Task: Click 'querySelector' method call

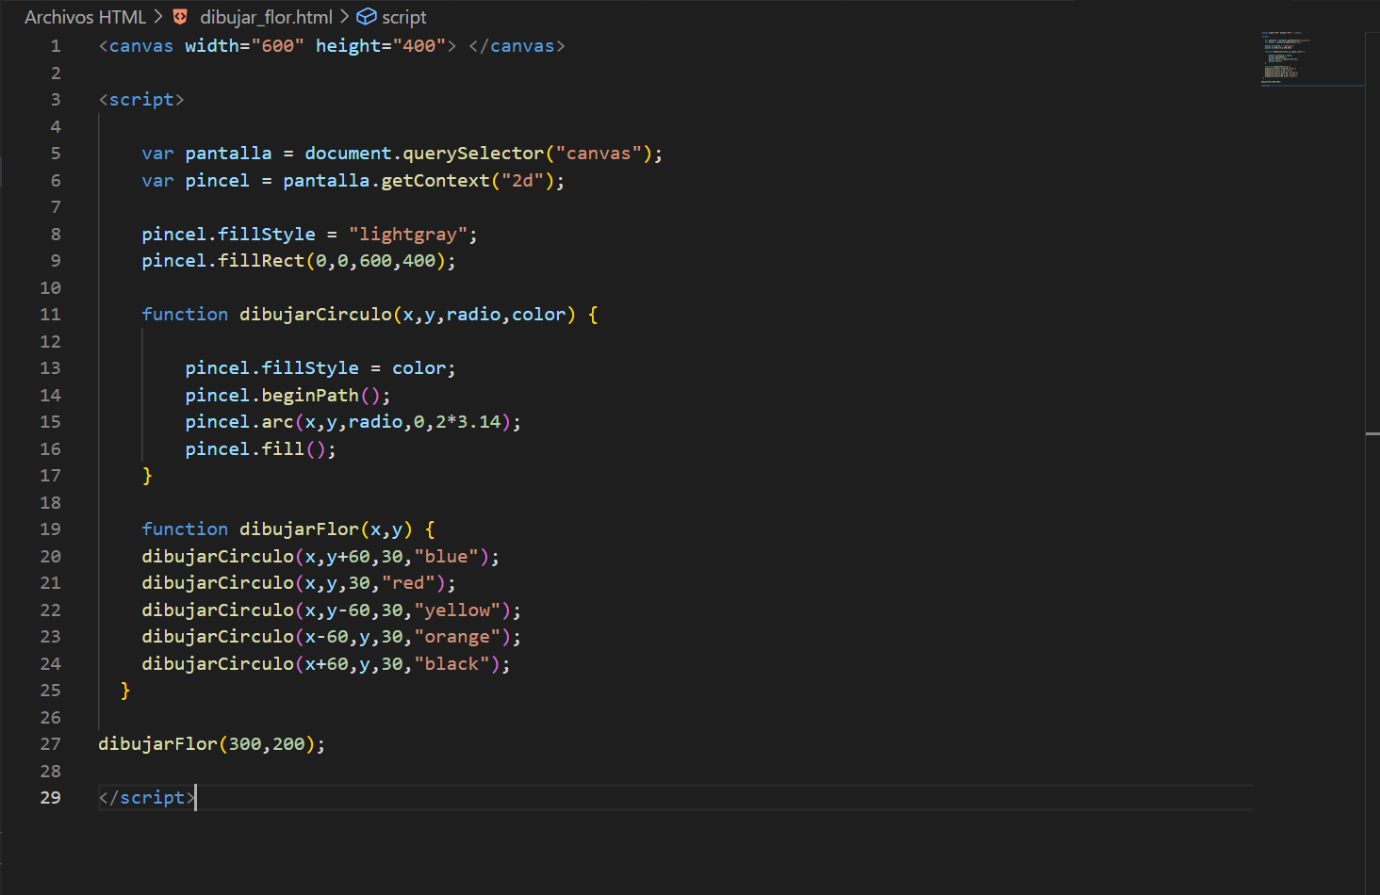Action: (x=474, y=154)
